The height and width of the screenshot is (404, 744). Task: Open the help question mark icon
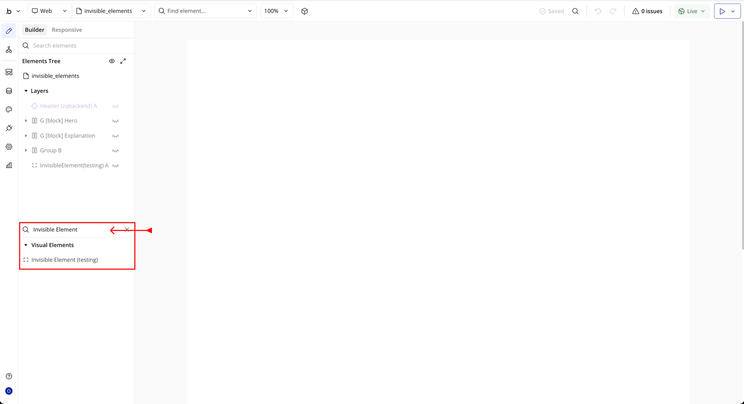[9, 376]
